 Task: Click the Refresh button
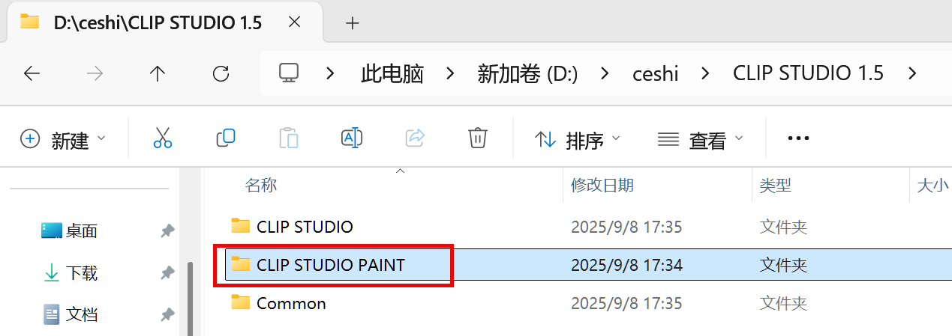(221, 73)
